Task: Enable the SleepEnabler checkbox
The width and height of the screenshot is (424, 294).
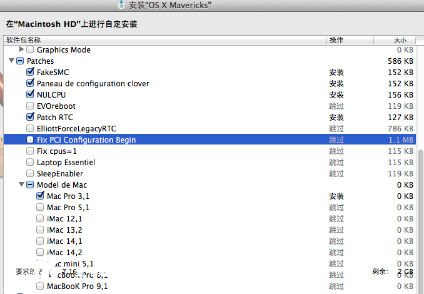Action: pyautogui.click(x=30, y=174)
